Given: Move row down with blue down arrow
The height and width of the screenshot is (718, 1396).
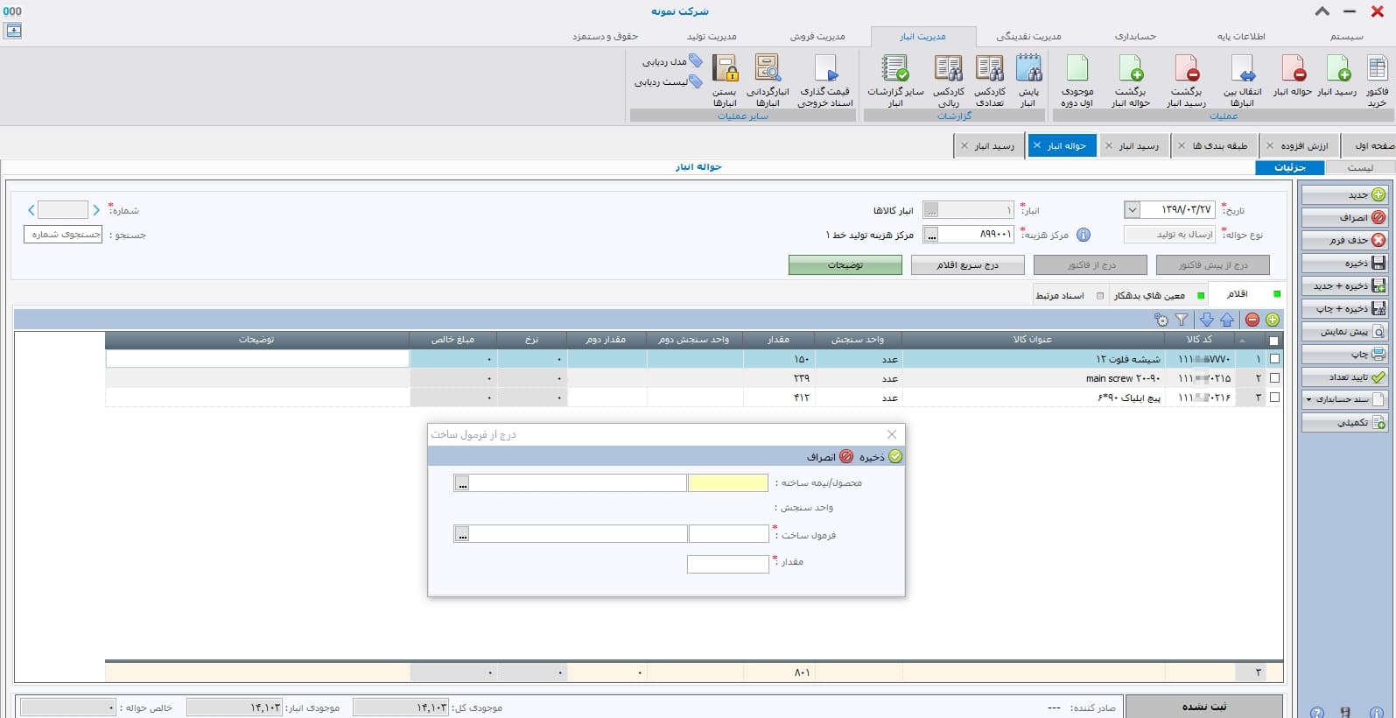Looking at the screenshot, I should [1207, 320].
